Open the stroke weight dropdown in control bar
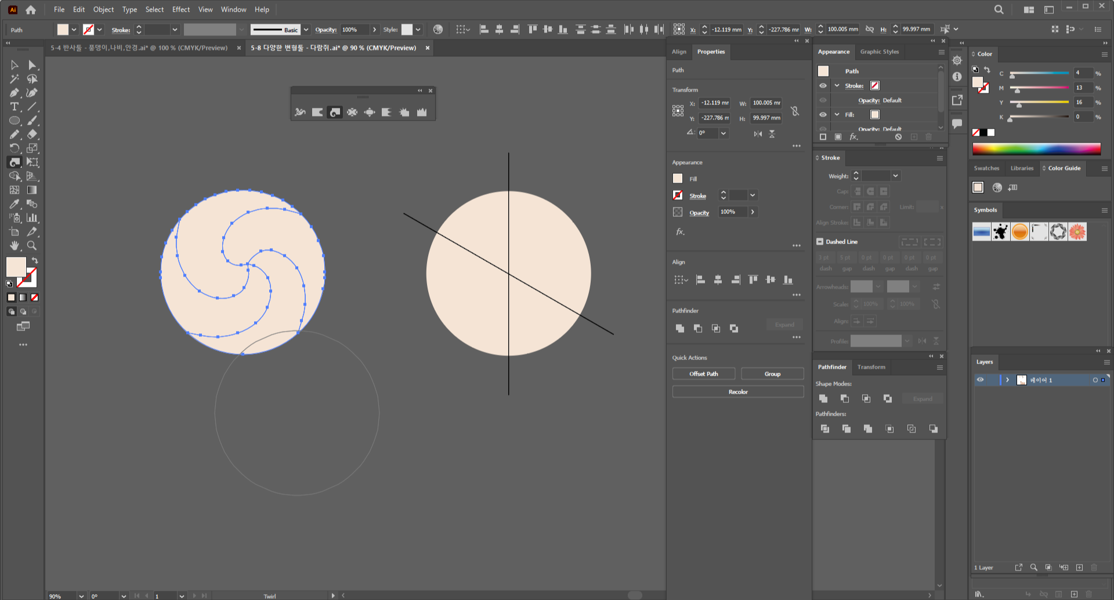Image resolution: width=1114 pixels, height=600 pixels. (x=175, y=30)
